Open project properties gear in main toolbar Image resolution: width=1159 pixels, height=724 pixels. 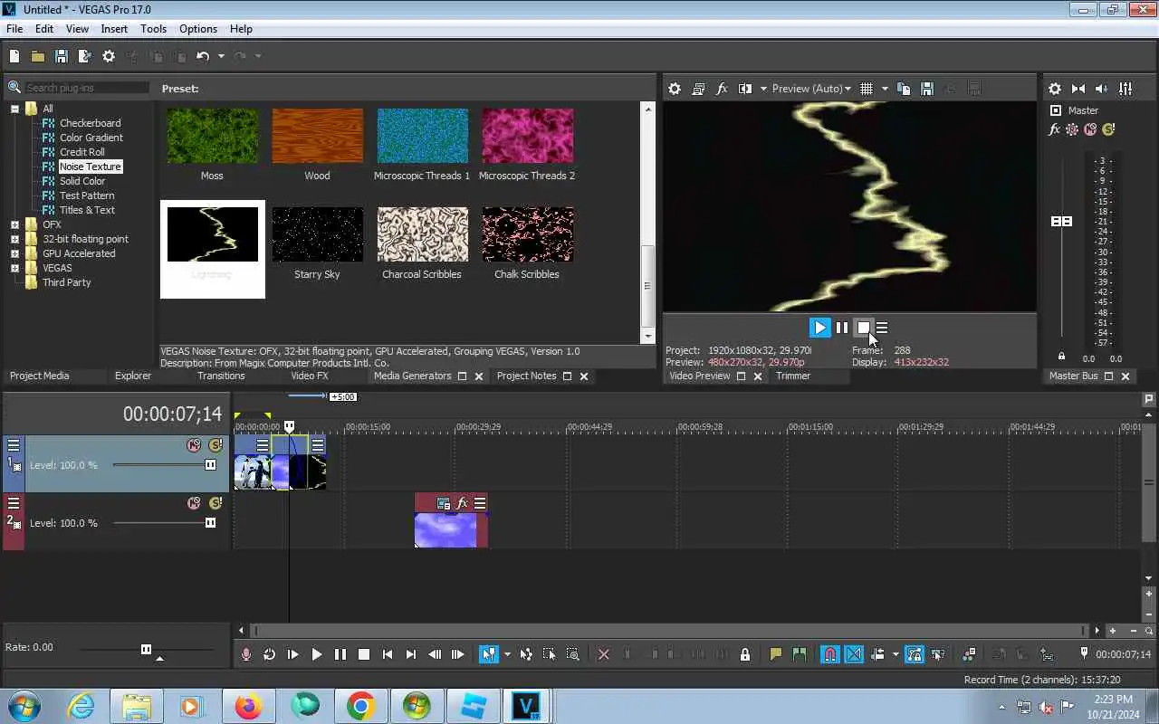point(109,56)
